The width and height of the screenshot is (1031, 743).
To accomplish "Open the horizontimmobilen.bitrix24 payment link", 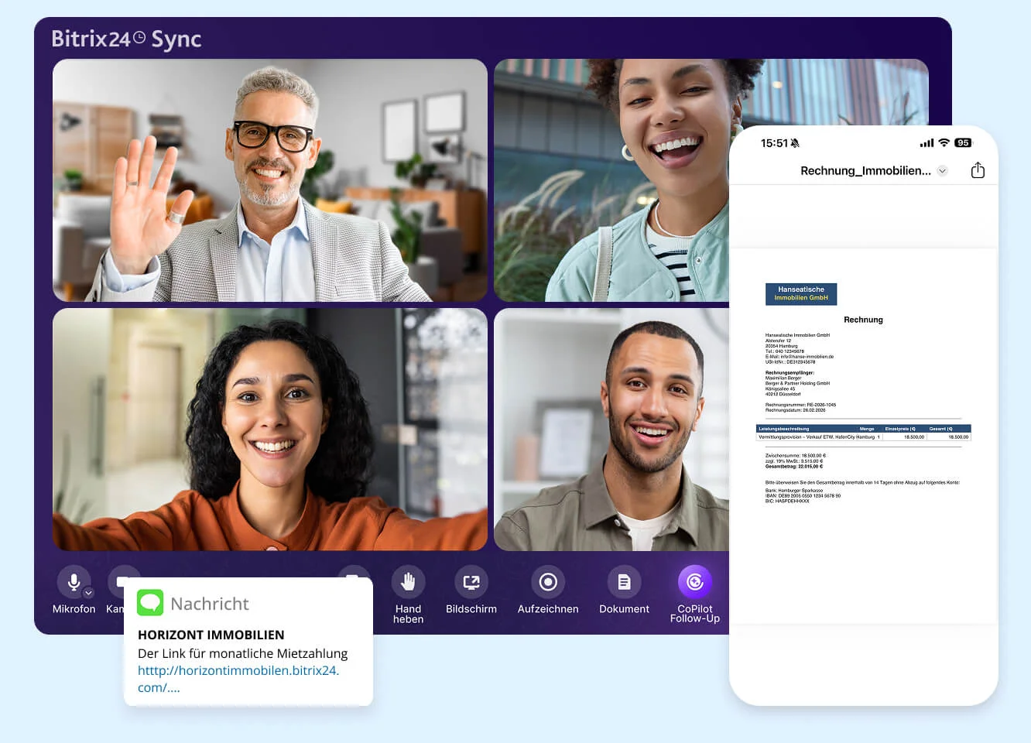I will point(238,671).
